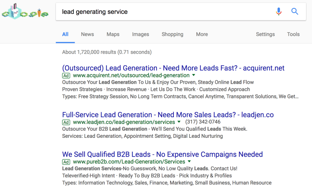
Task: Click the Google doodle logo
Action: pyautogui.click(x=25, y=12)
